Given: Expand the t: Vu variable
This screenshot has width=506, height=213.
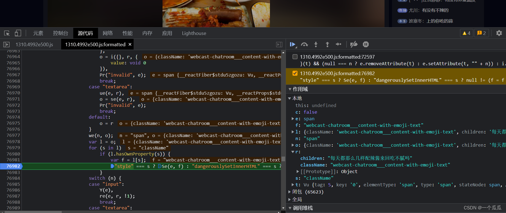Looking at the screenshot, I should point(293,185).
